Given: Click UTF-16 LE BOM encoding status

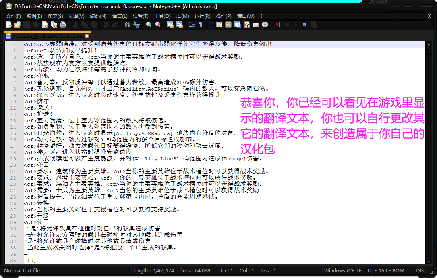Looking at the screenshot, I should [386, 271].
